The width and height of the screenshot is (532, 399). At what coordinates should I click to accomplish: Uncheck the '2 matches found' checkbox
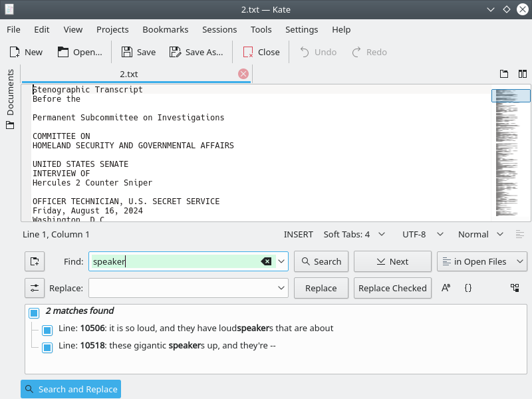coord(34,313)
